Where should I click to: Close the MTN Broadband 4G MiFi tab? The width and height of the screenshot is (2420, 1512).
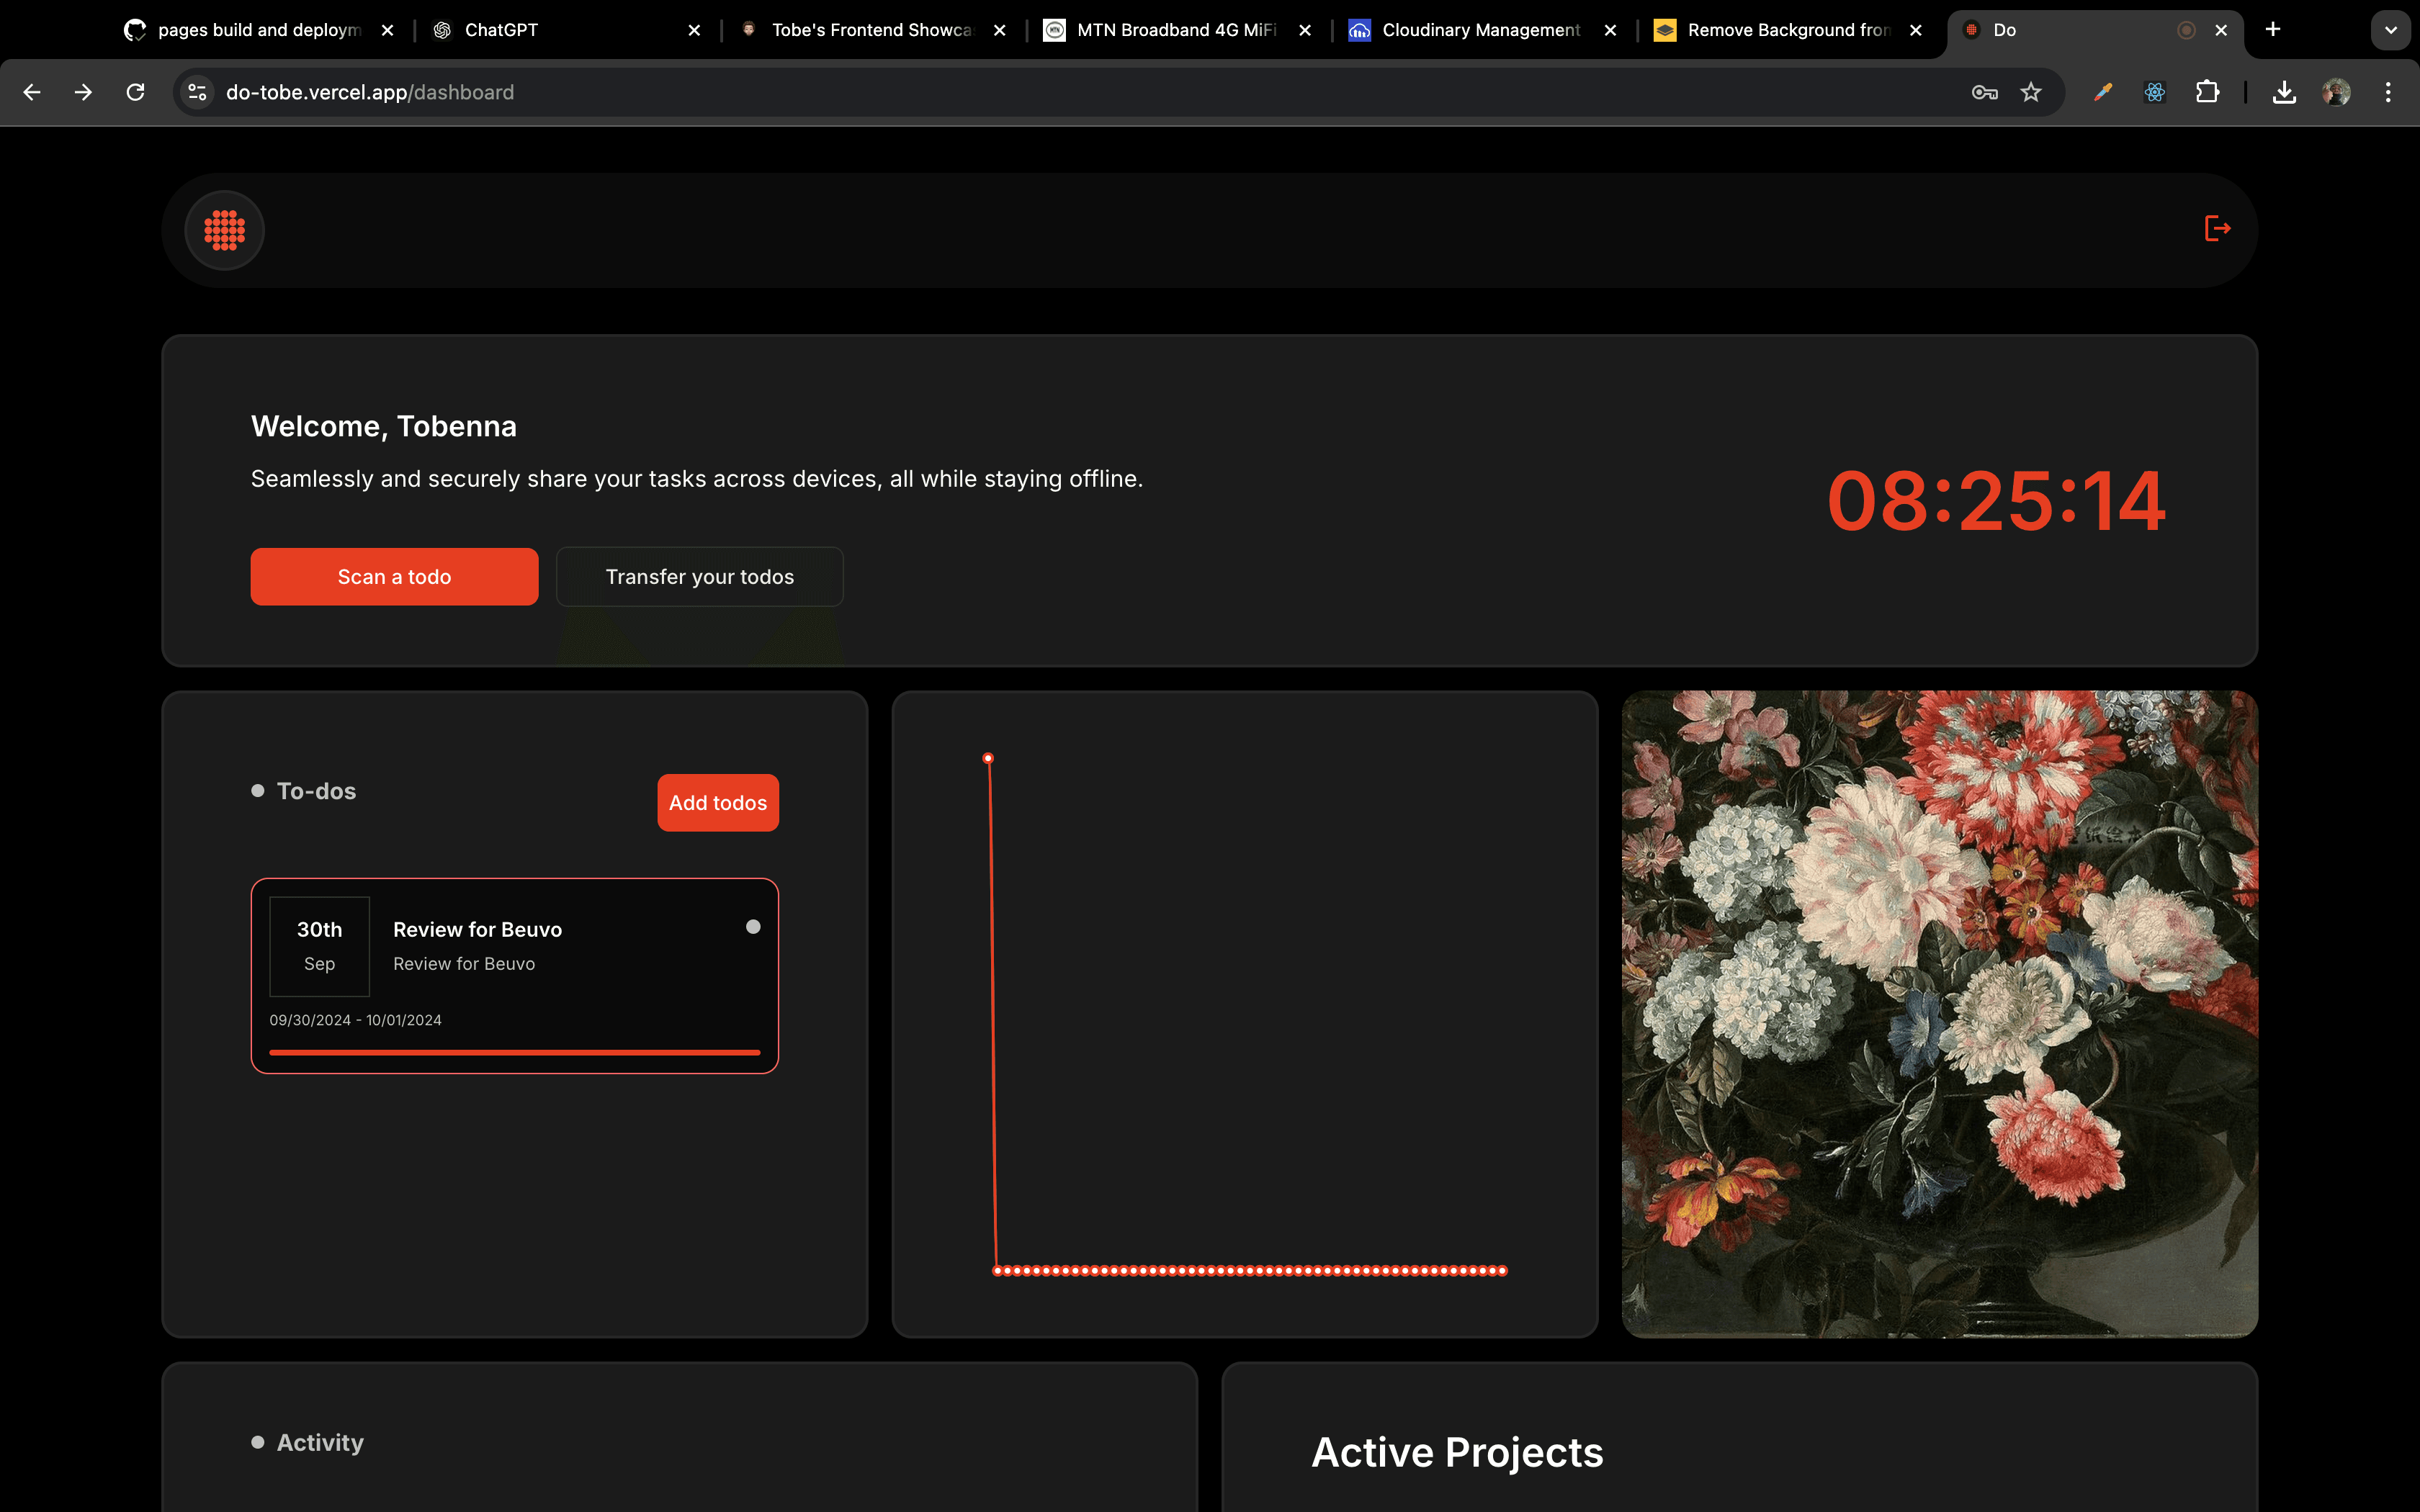(x=1305, y=30)
